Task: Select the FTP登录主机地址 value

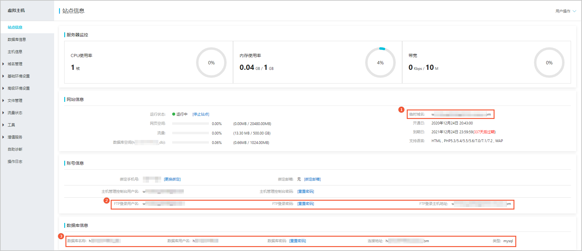Action: [x=481, y=203]
